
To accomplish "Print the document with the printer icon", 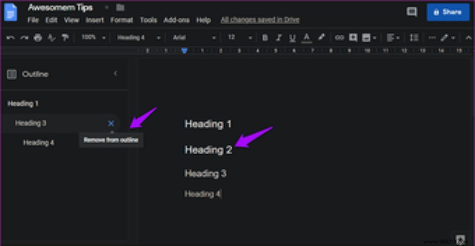I will click(x=37, y=38).
